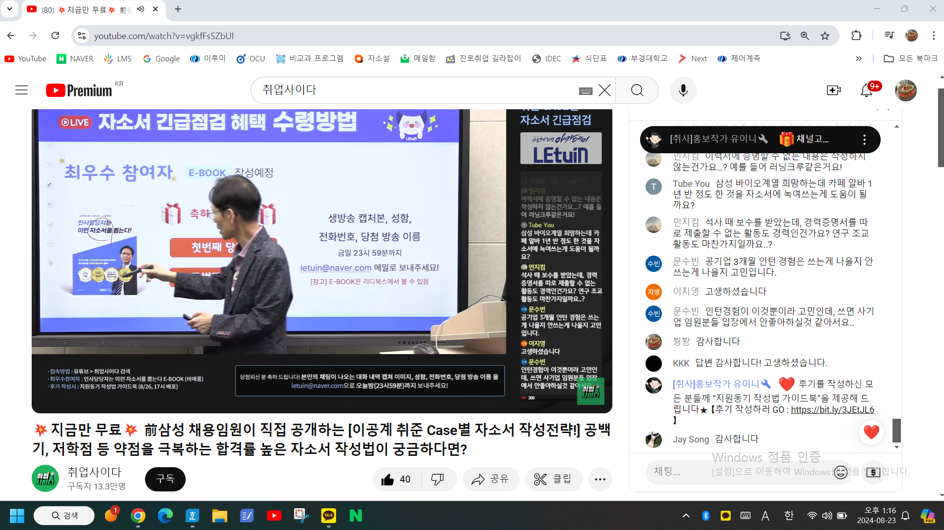Open the on-screen keyboard icon in search
This screenshot has height=530, width=944.
coord(586,91)
